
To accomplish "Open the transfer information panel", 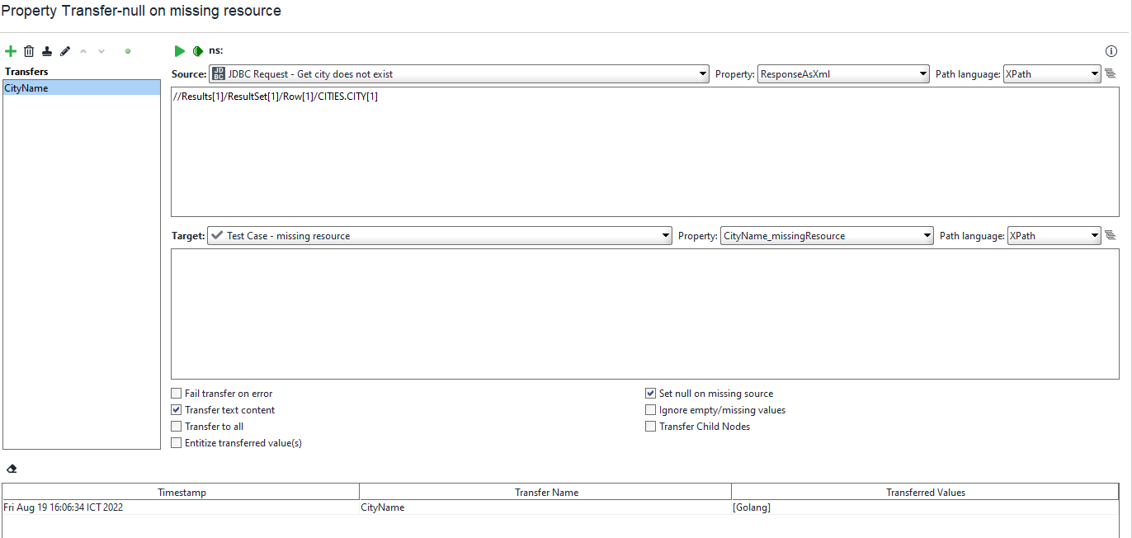I will coord(1111,51).
